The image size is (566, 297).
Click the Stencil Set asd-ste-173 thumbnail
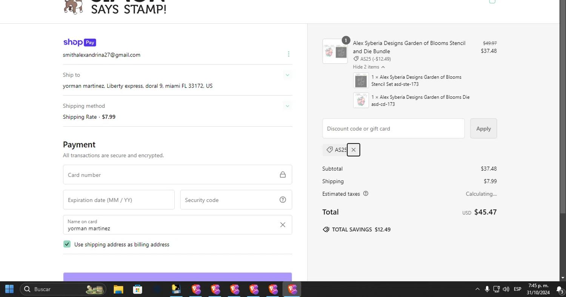361,81
